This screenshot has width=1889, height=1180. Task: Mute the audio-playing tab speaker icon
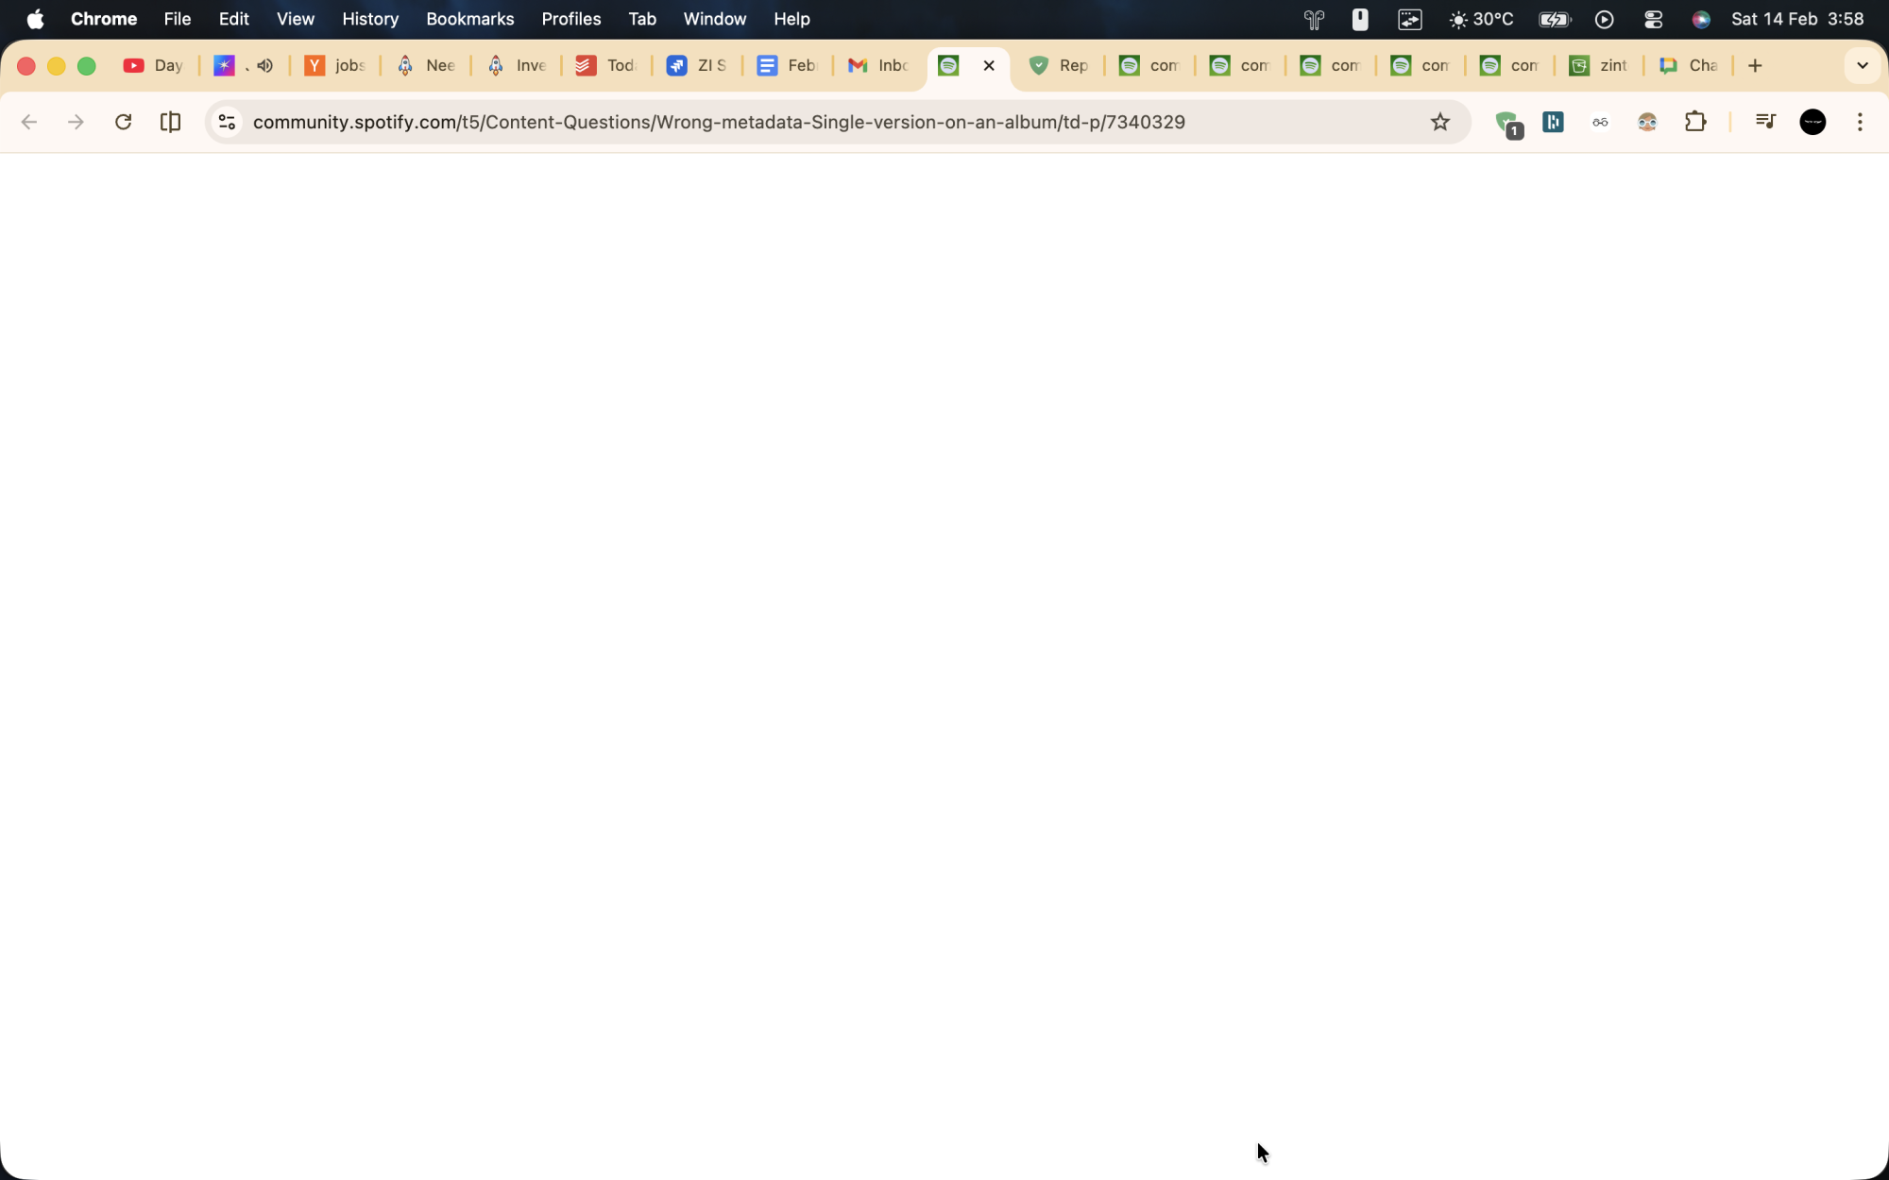click(x=265, y=65)
